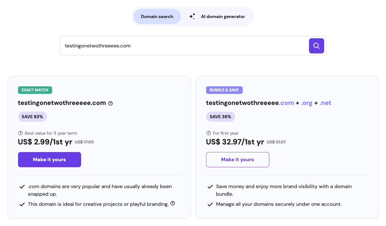
Task: Click the question mark beside 'Best value for 3 year term'
Action: pos(21,133)
